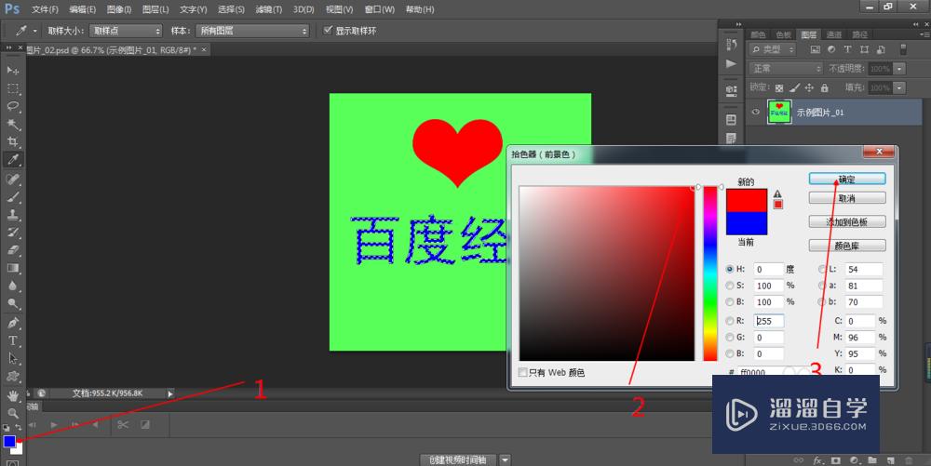Open the 图像(I) menu
The height and width of the screenshot is (466, 931).
119,9
